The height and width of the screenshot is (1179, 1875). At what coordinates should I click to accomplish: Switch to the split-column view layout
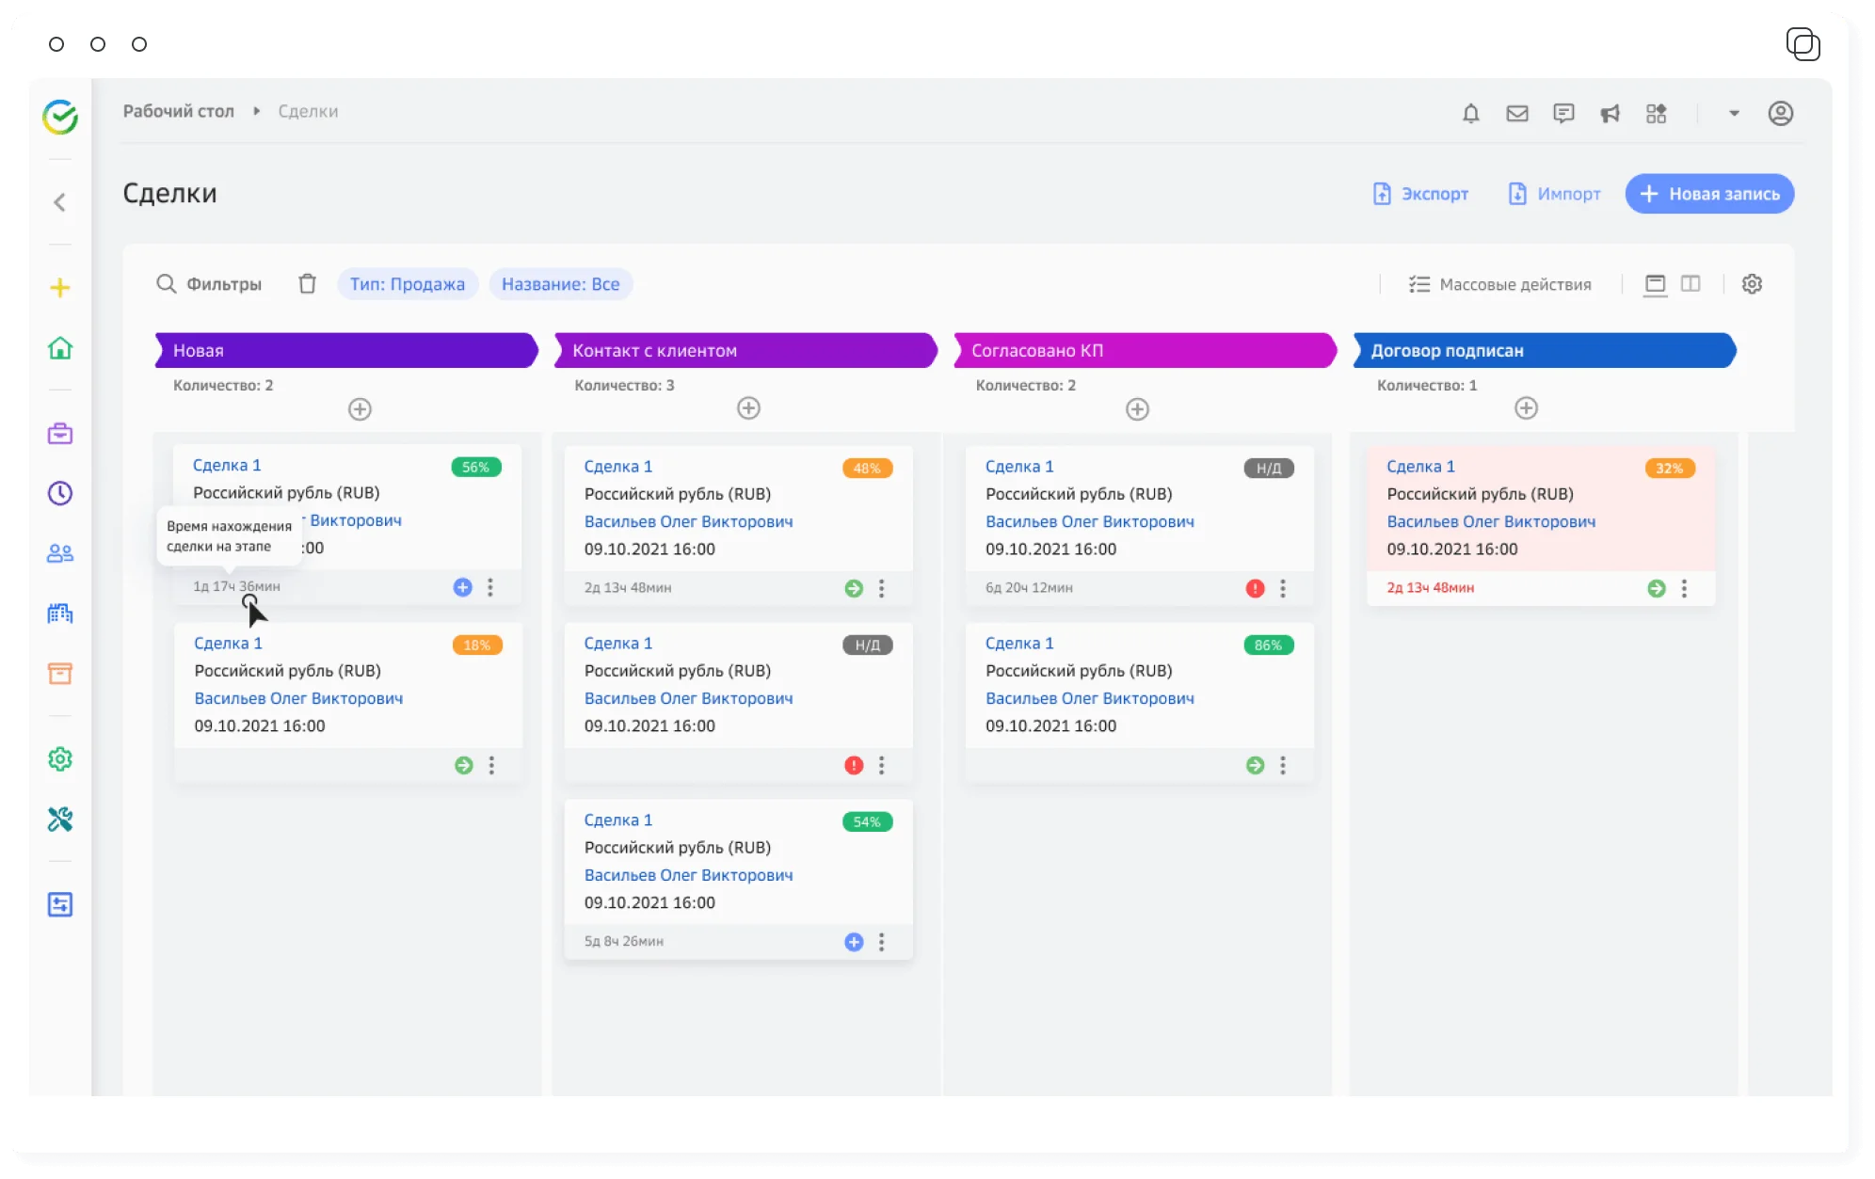[x=1691, y=284]
